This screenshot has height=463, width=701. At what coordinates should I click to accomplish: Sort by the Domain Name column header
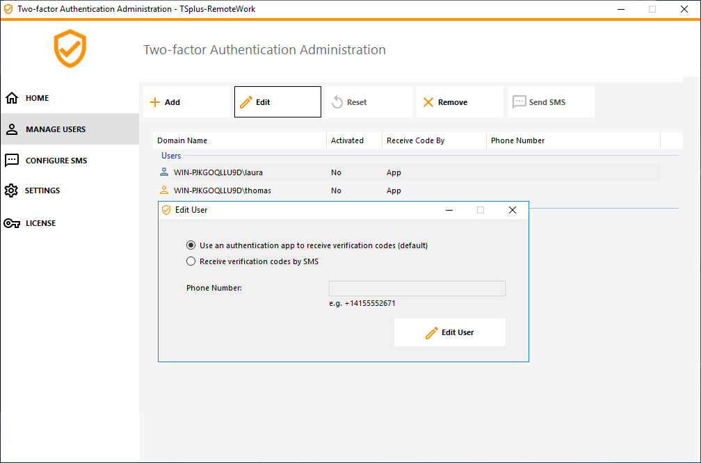coord(182,140)
